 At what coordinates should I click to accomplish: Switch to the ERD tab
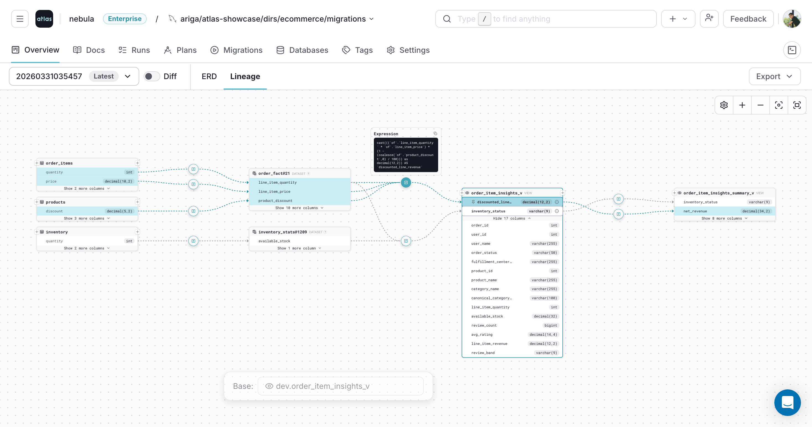(209, 76)
